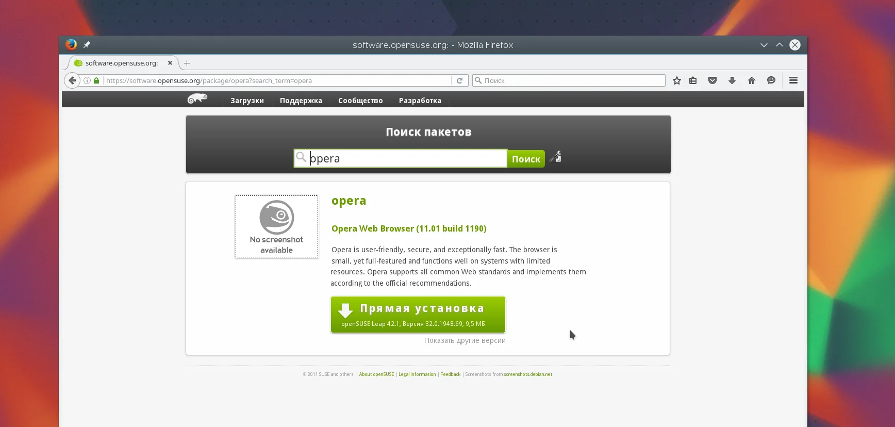
Task: Open the Legal information footer link
Action: 417,374
